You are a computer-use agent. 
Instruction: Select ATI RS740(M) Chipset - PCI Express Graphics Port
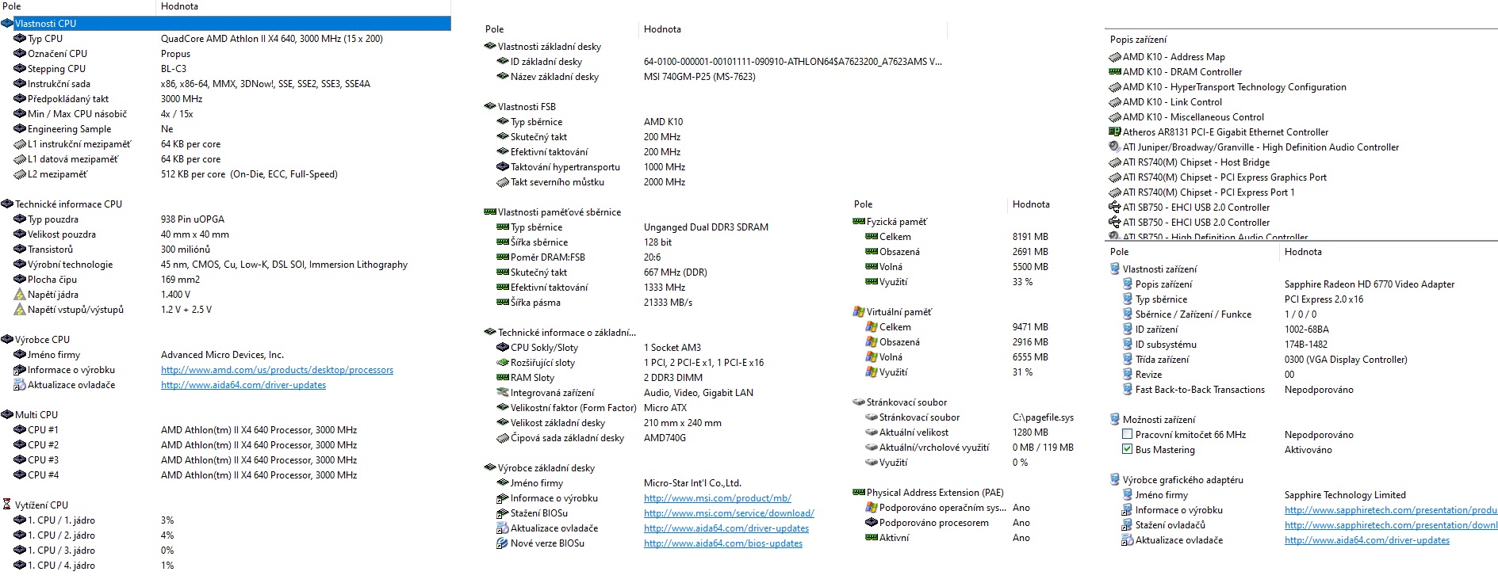coord(1224,177)
